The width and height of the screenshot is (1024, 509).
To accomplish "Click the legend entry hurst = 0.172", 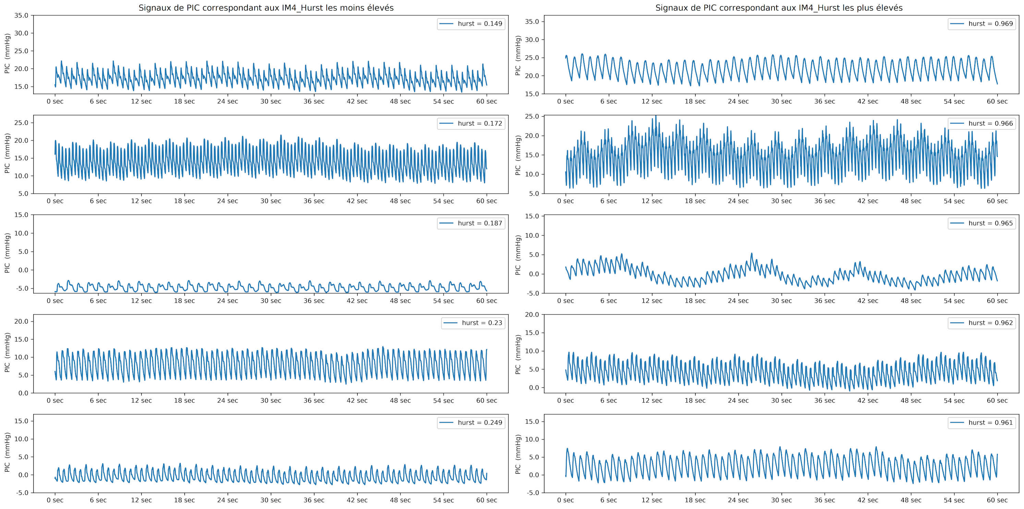I will 480,124.
